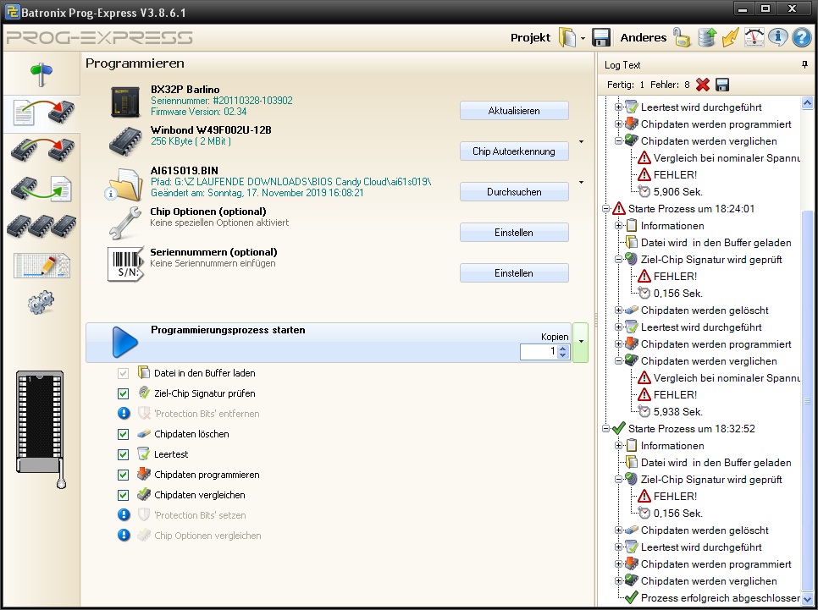
Task: Click info icon beside Chip Optionen vergleichen
Action: point(124,536)
